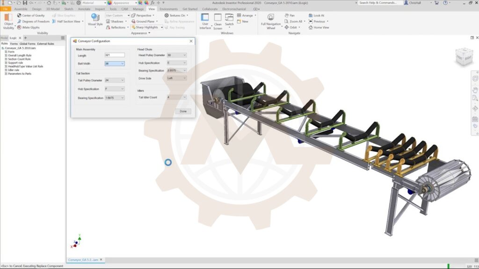The width and height of the screenshot is (479, 269).
Task: Add a new browser panel tab
Action: [26, 38]
